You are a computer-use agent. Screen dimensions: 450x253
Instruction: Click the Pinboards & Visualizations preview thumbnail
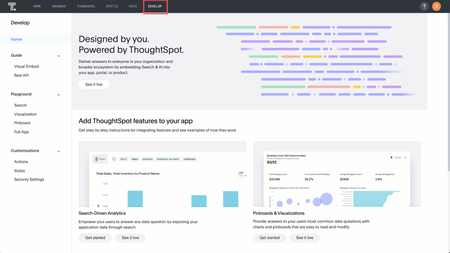[x=337, y=174]
